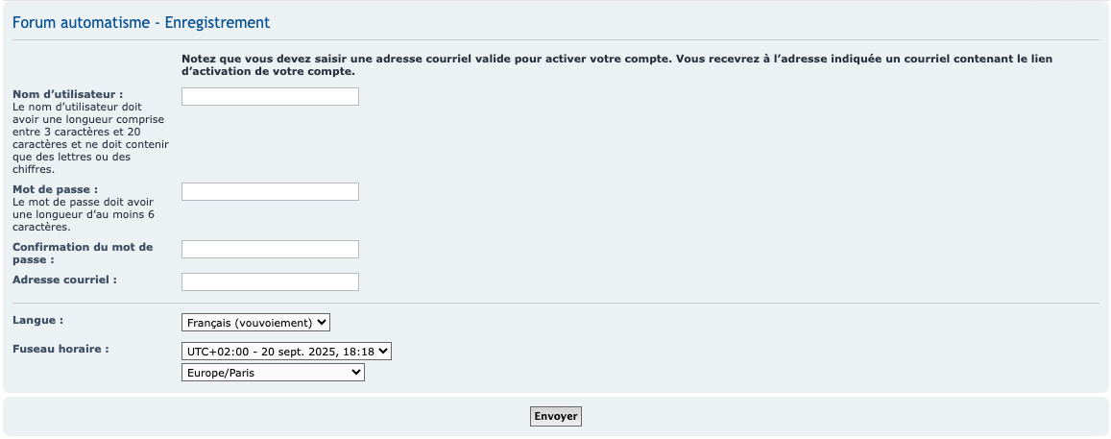
Task: Click the "Langue :" label
Action: tap(38, 318)
